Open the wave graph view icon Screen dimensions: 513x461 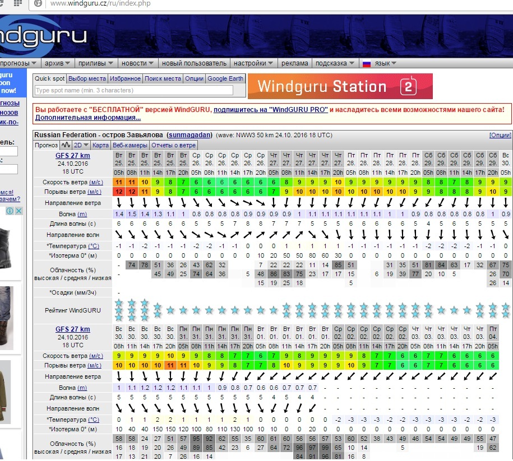pyautogui.click(x=66, y=145)
